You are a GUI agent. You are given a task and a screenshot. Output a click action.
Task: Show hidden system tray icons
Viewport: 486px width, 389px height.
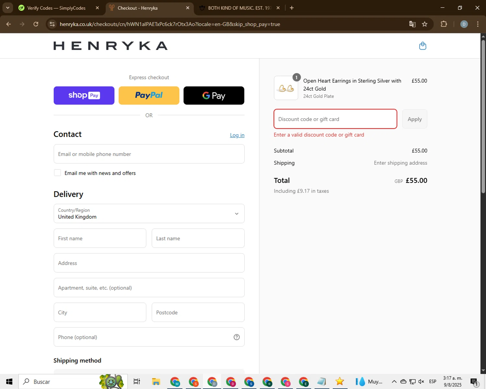394,382
